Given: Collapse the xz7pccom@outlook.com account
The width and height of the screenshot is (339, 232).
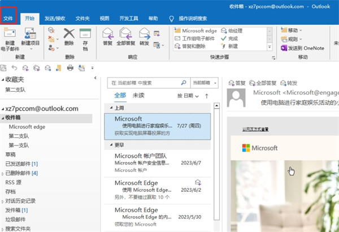Looking at the screenshot, I should coord(3,109).
